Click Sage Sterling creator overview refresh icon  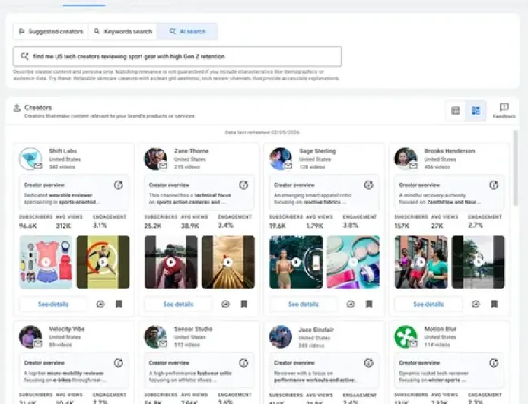click(369, 185)
